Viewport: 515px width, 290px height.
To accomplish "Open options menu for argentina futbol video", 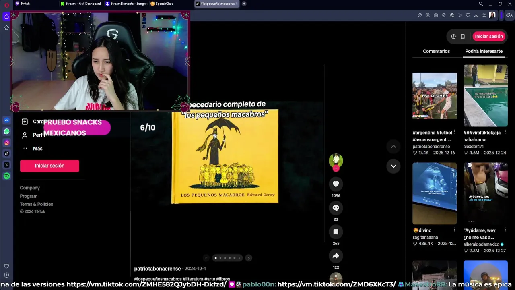I will click(x=455, y=132).
